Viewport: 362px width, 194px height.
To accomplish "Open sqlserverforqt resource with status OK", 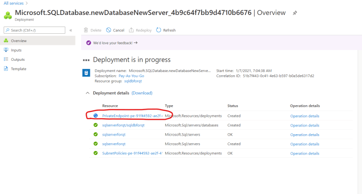I will click(x=114, y=135).
